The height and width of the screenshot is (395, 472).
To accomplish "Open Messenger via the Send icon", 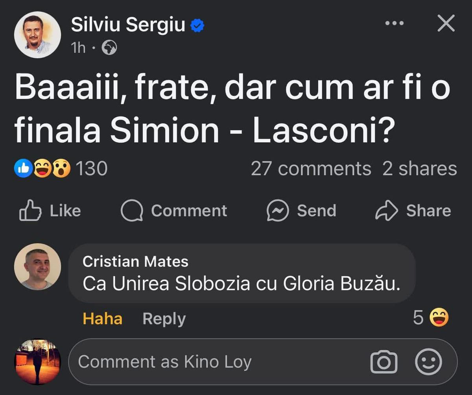I will pos(277,210).
